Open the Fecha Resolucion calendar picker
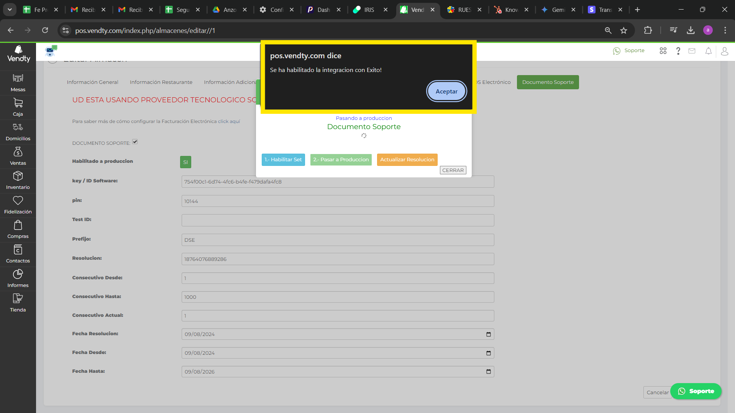 [488, 334]
